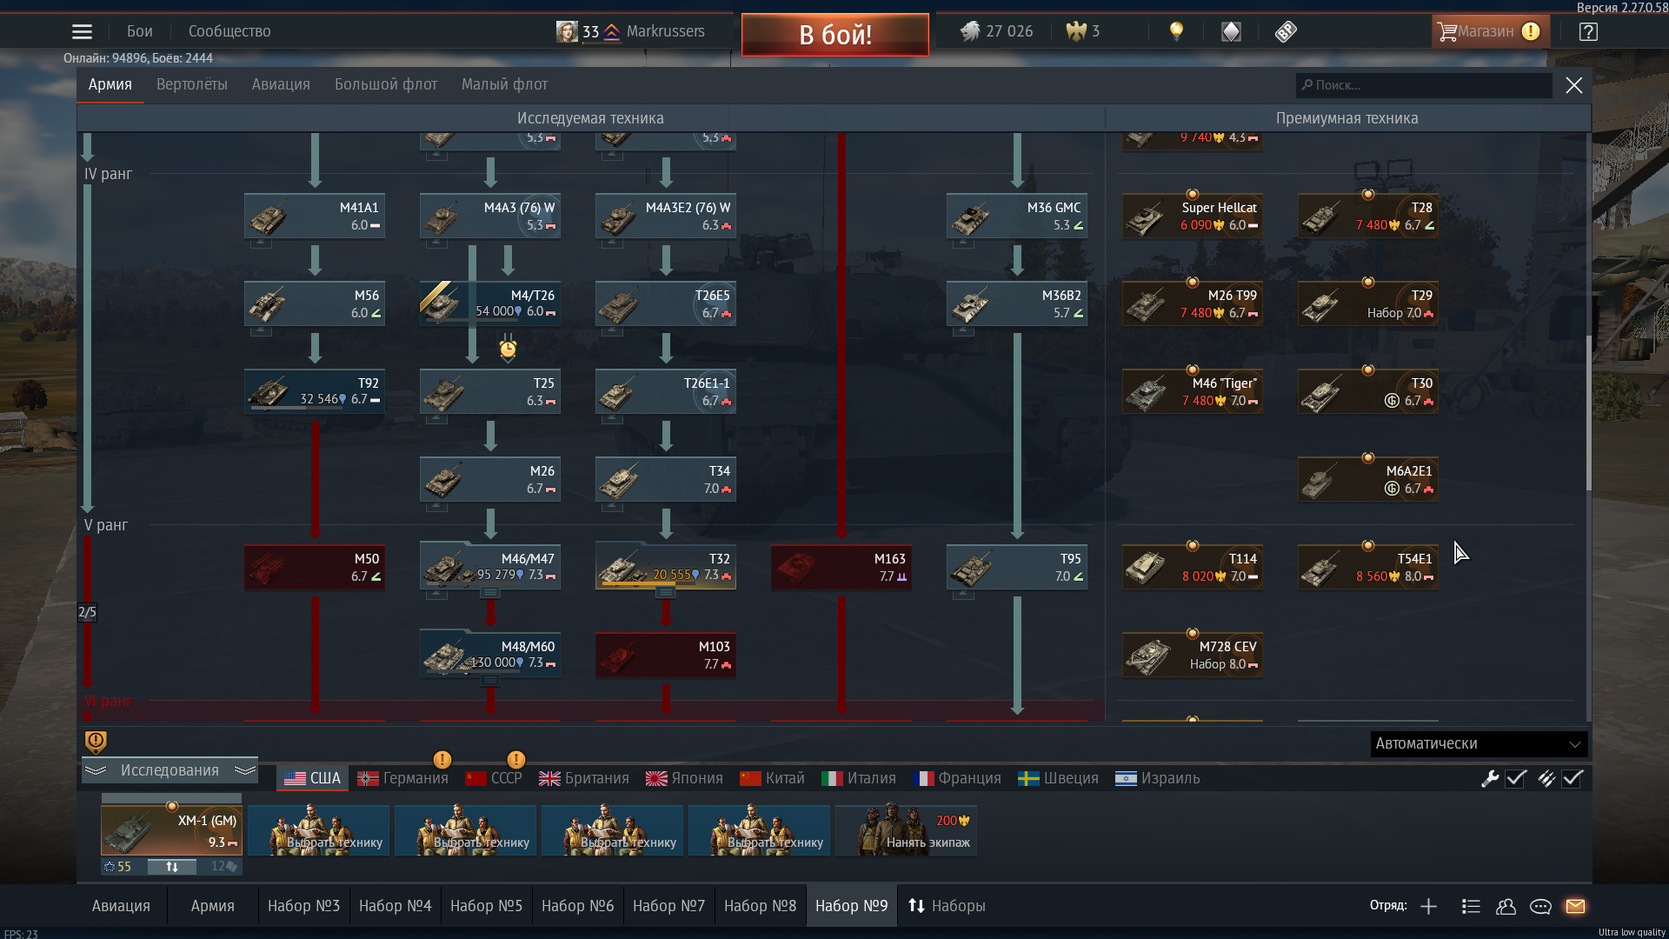Click the notification badge above СССР
Image resolution: width=1669 pixels, height=939 pixels.
(x=515, y=760)
